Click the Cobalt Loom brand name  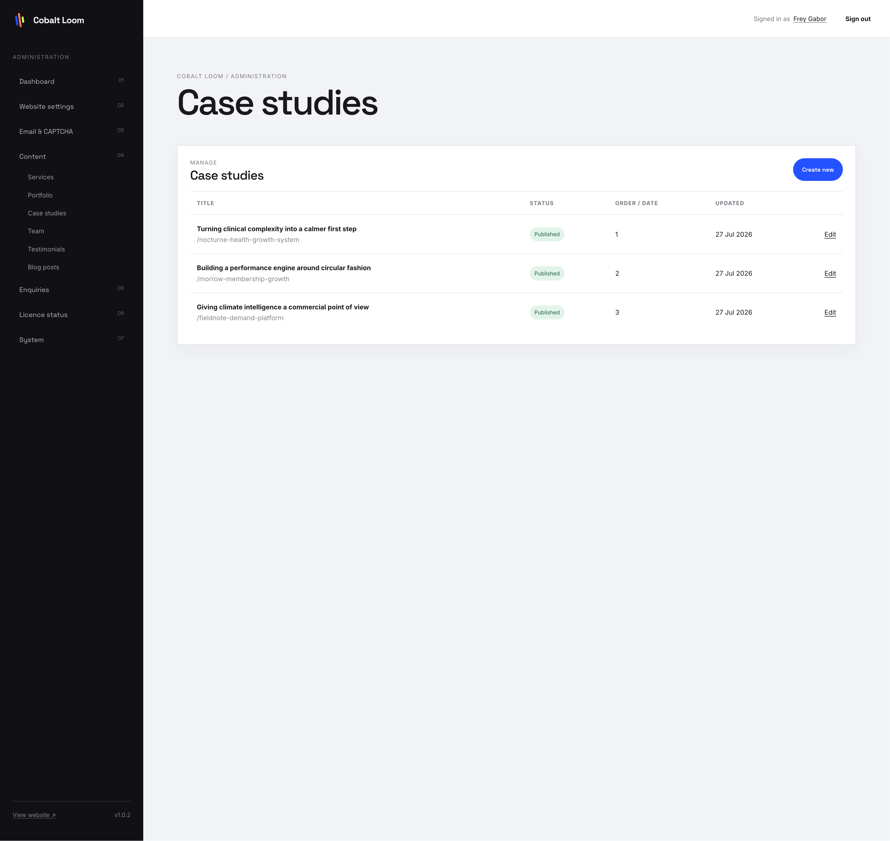(59, 20)
